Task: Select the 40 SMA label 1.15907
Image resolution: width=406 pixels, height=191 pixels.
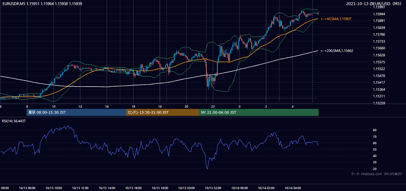Action: (336, 19)
